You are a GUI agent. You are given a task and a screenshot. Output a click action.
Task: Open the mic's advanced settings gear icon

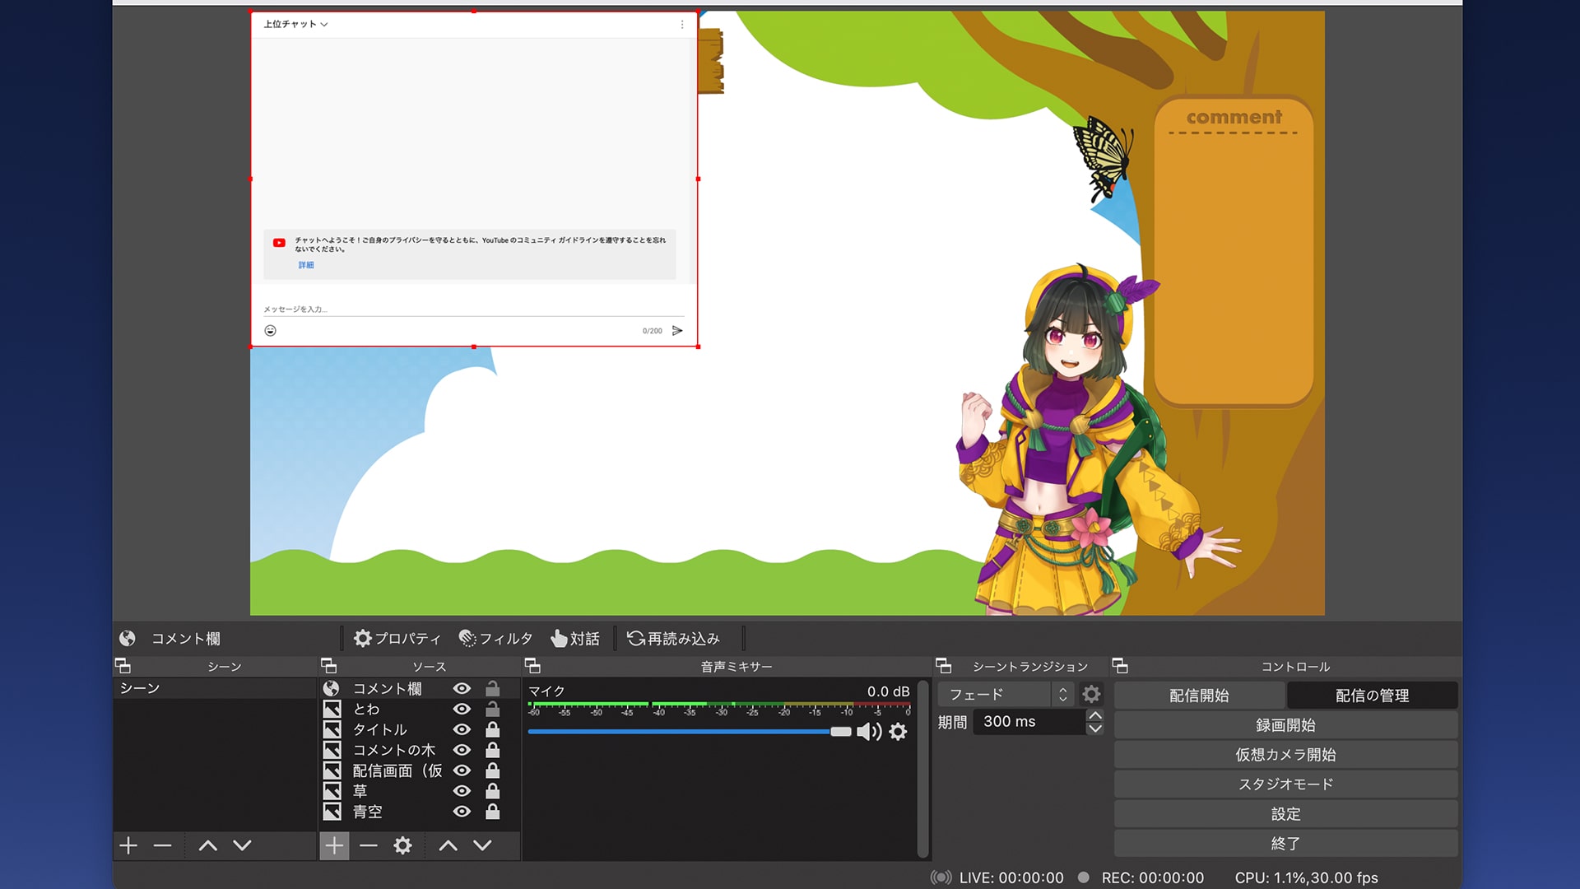pos(898,732)
